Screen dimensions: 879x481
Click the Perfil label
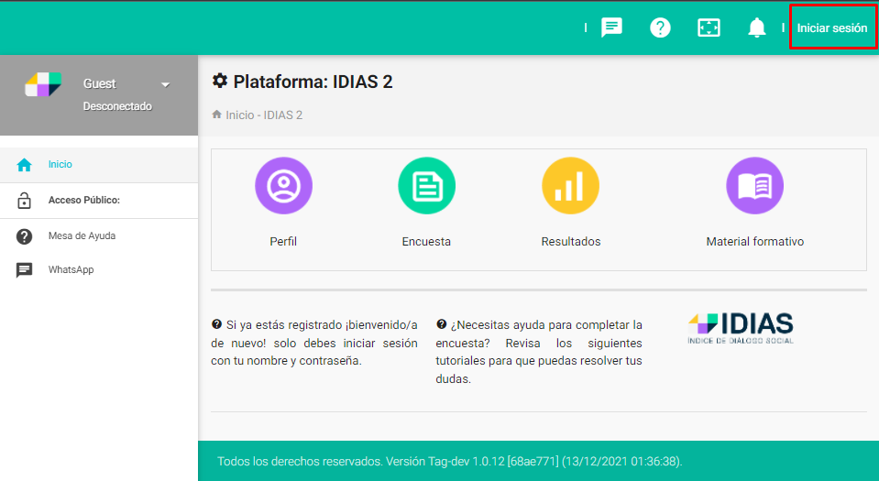tap(283, 242)
